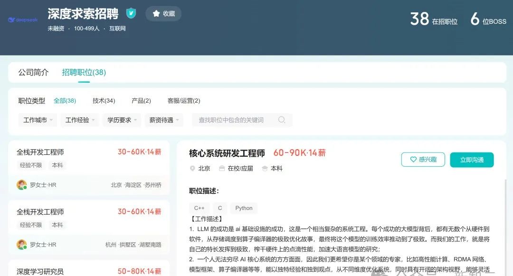This screenshot has width=513, height=276.
Task: Click the search magnifier icon
Action: 281,120
